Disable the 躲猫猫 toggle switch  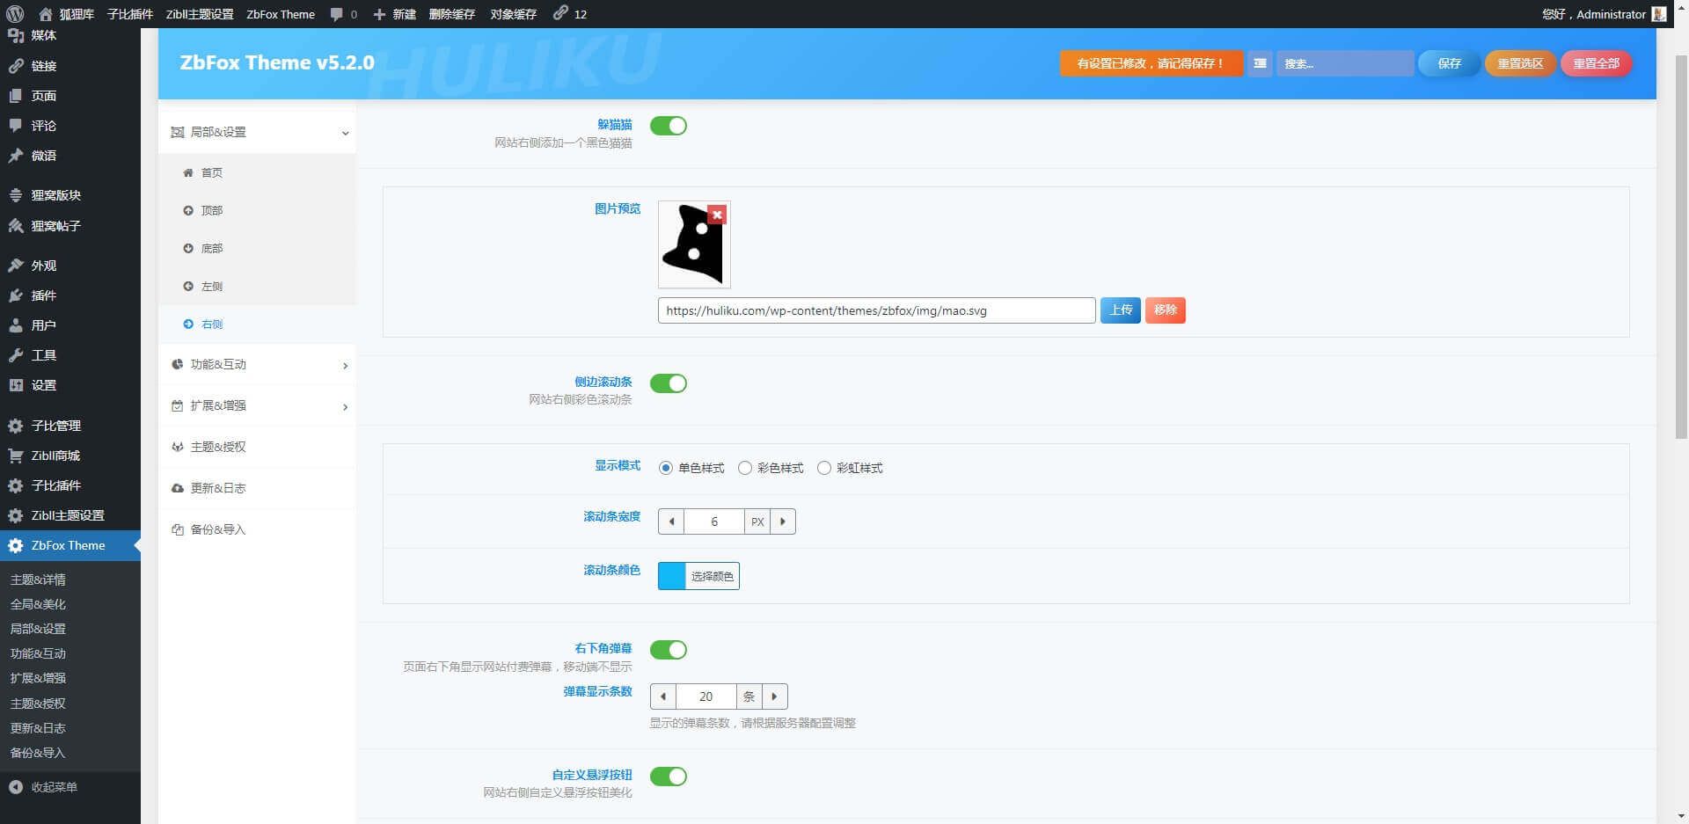click(668, 126)
